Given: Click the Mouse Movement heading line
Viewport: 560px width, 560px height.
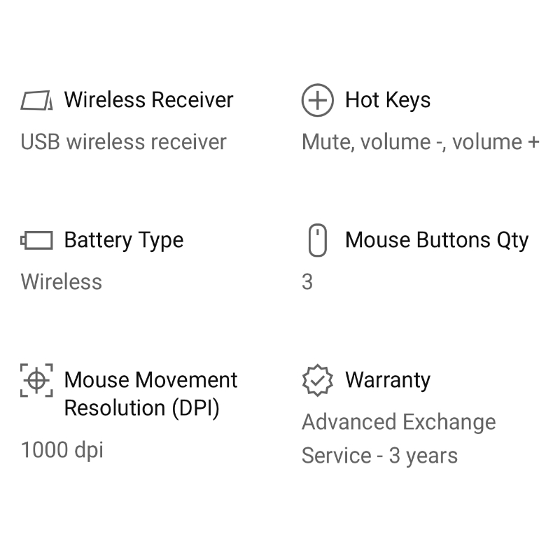Looking at the screenshot, I should tap(150, 380).
